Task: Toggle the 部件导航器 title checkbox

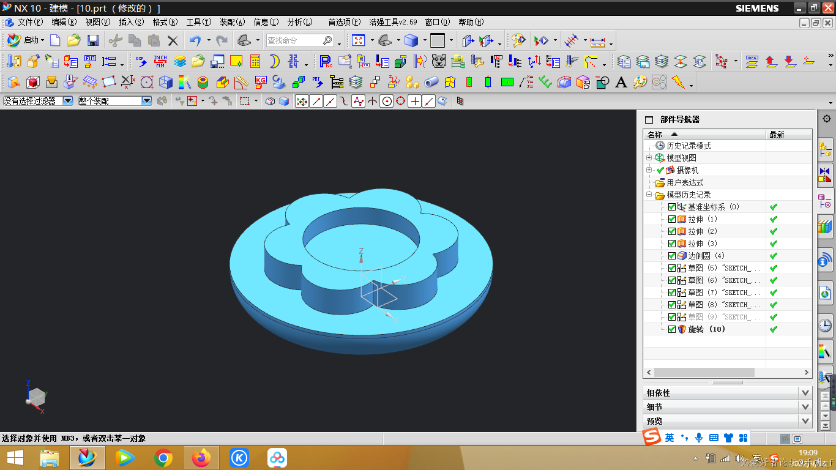Action: click(x=649, y=120)
